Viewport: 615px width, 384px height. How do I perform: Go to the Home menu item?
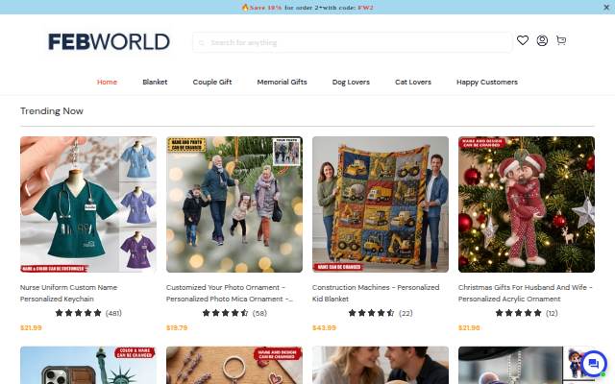click(107, 82)
